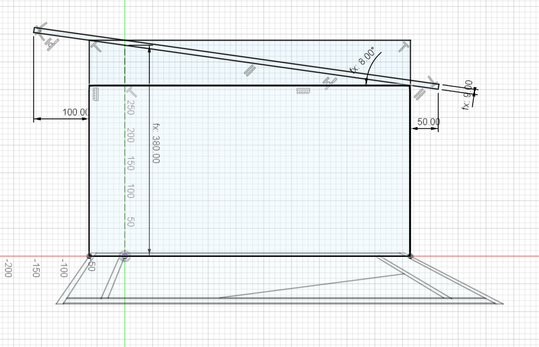
Task: Click perpendicular constraint at upper rectangle's top-right corner
Action: 404,47
